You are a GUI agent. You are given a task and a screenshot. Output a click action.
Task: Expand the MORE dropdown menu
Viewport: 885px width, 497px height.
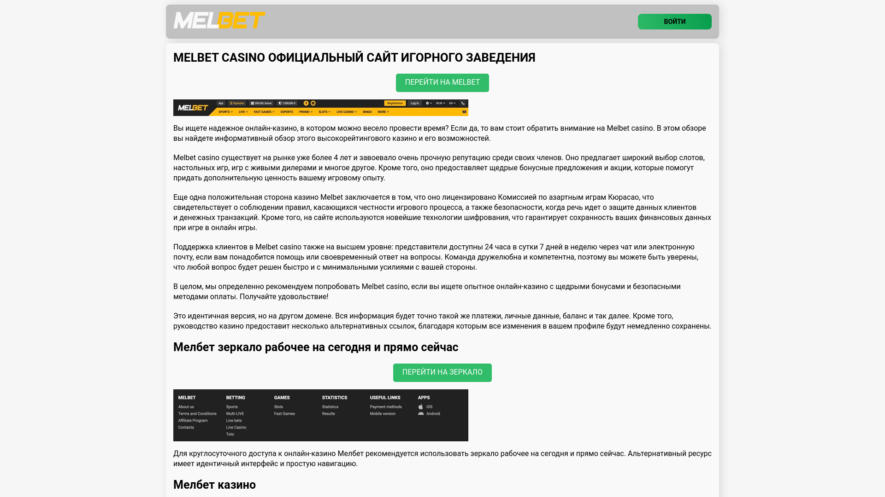383,112
